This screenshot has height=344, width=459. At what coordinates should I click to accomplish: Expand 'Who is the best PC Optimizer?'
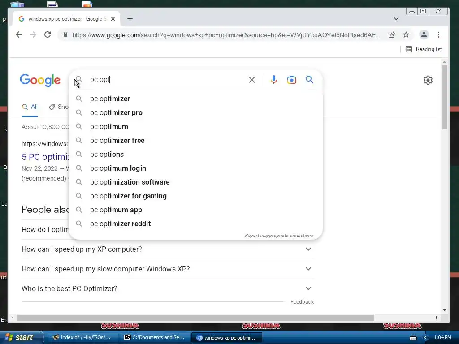(168, 289)
